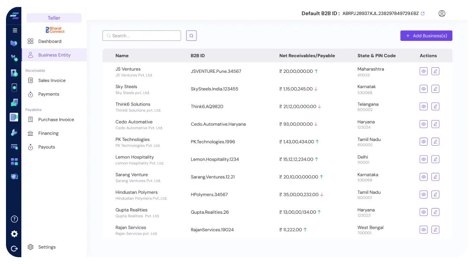Click the Gupta.Realities.26 B2B ID
The width and height of the screenshot is (475, 264).
(x=210, y=212)
